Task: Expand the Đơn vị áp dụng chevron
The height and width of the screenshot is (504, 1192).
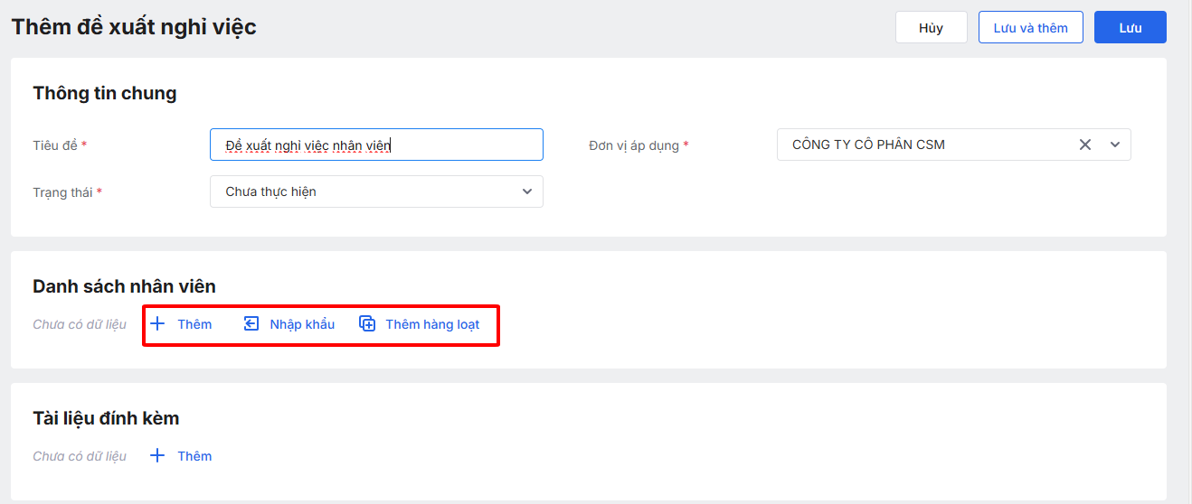Action: [1115, 145]
